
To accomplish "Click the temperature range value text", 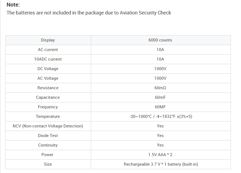I will (x=161, y=117).
